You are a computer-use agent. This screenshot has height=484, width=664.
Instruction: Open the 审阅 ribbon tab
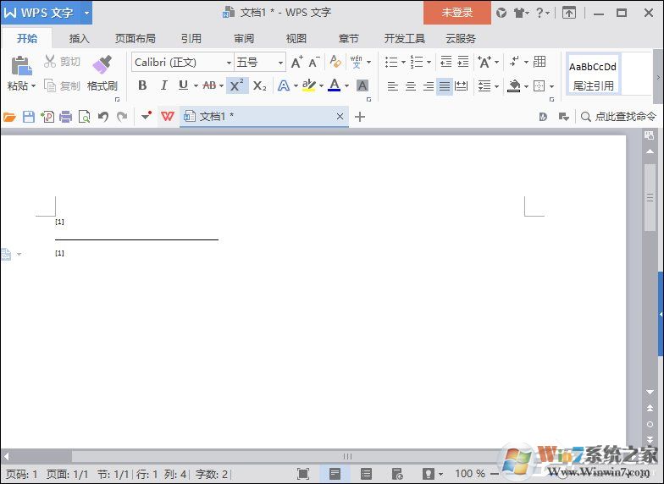[244, 39]
